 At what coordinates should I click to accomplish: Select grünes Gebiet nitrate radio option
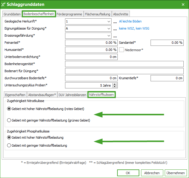pyautogui.click(x=9, y=120)
